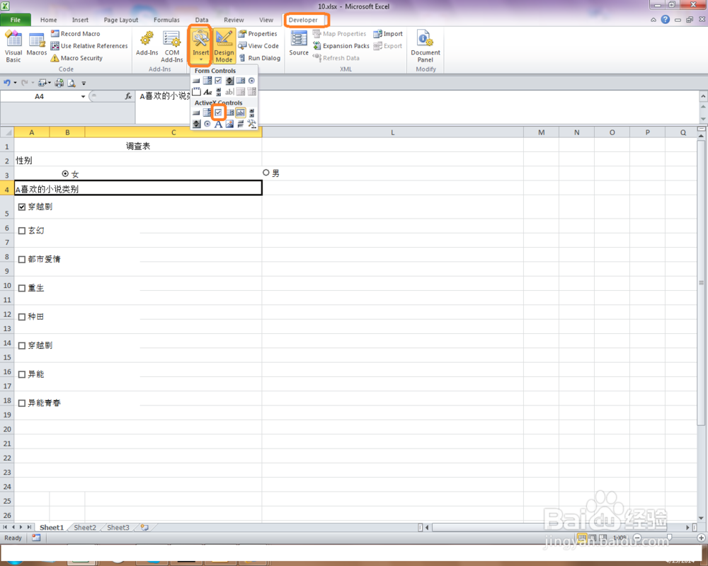Select Form Controls combo box icon

click(x=207, y=81)
